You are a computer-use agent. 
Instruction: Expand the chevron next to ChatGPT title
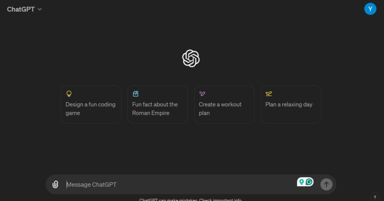pyautogui.click(x=40, y=9)
